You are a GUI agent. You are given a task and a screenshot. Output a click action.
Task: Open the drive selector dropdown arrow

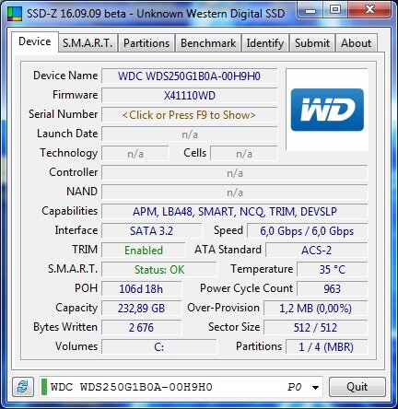click(315, 388)
